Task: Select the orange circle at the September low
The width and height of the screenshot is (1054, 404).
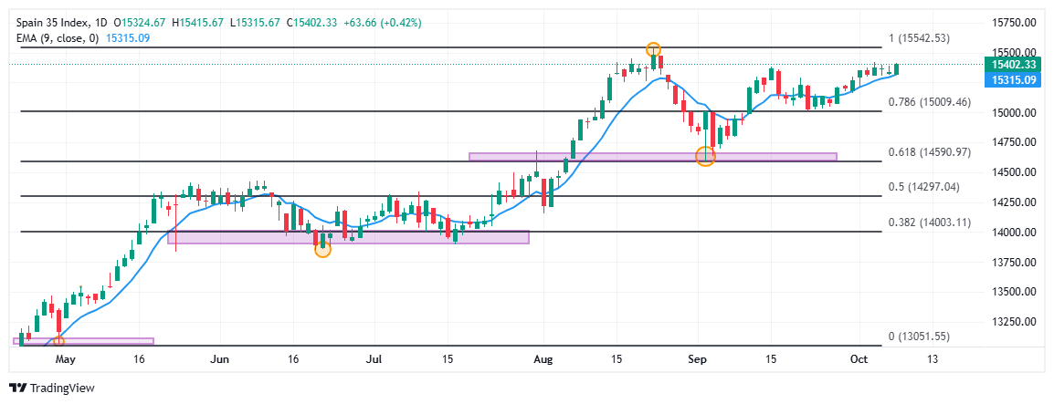Action: pos(705,156)
